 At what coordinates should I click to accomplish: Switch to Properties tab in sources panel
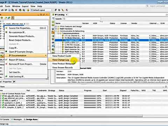(7, 82)
